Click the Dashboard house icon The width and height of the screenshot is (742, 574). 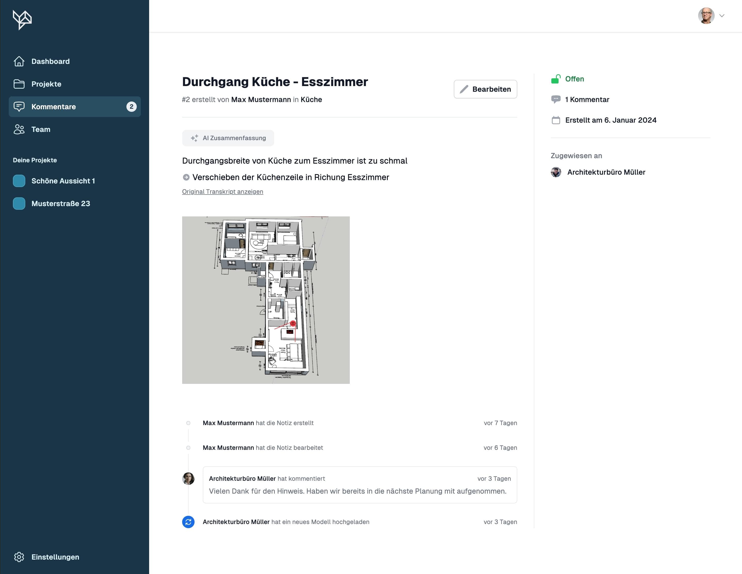[x=19, y=61]
